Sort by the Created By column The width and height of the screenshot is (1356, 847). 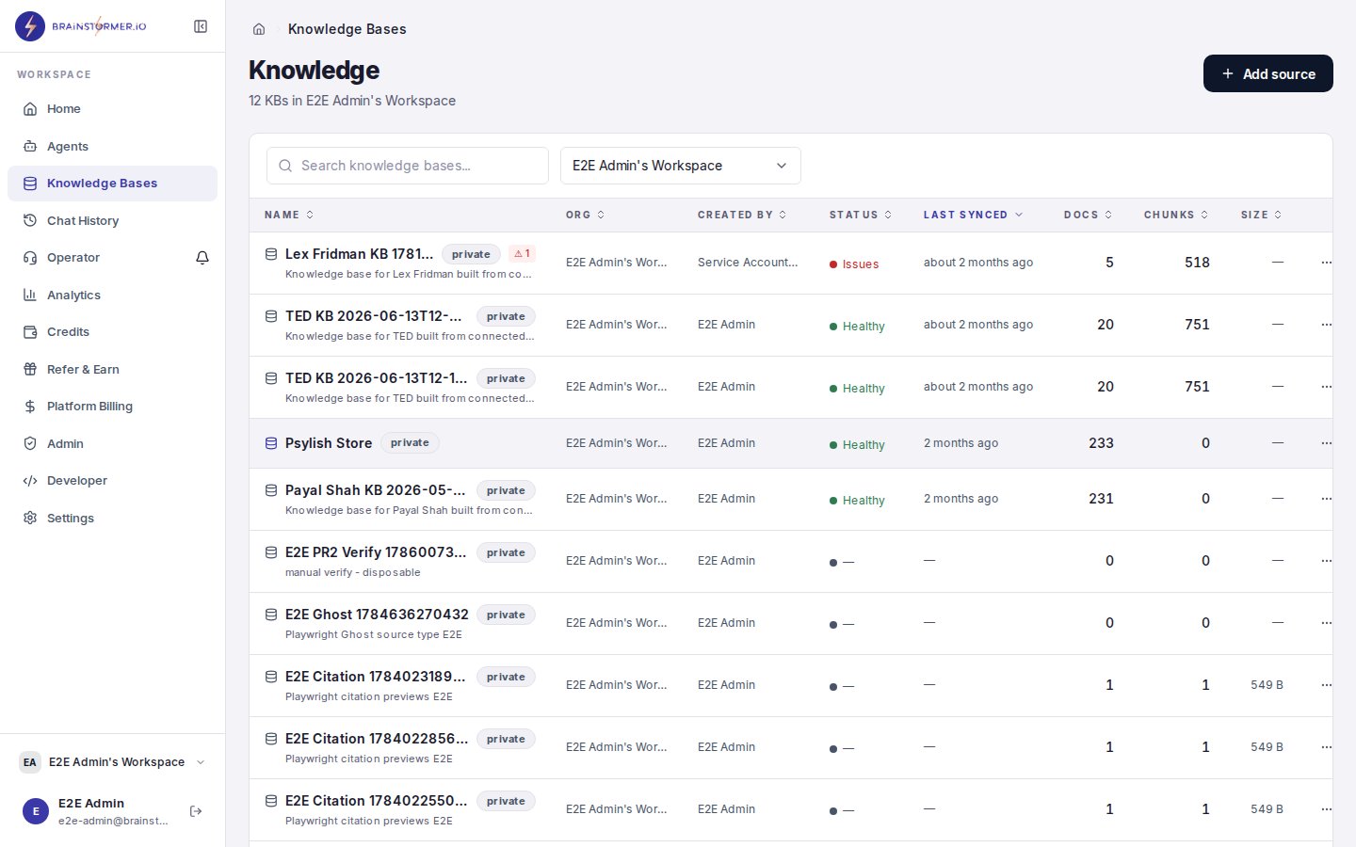(x=742, y=215)
